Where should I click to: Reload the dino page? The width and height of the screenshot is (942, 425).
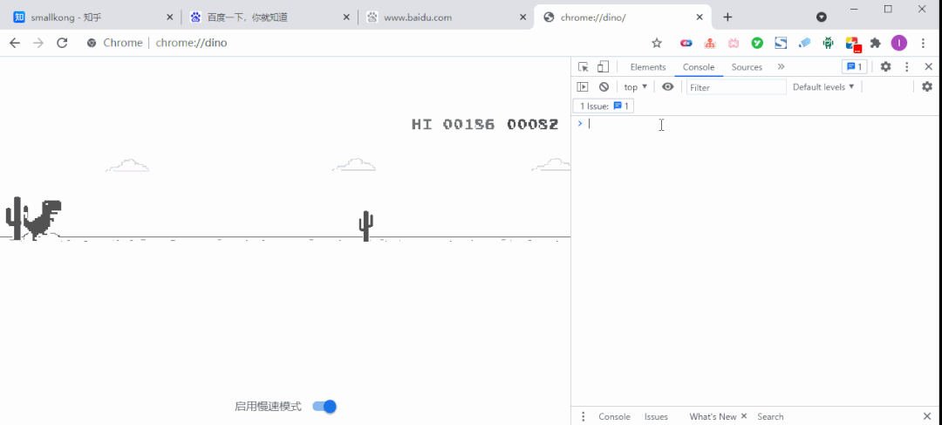pos(62,43)
